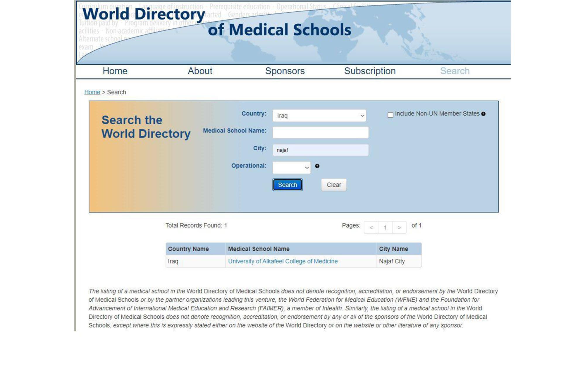Click the Country Name column header
Image resolution: width=585 pixels, height=390 pixels.
195,249
